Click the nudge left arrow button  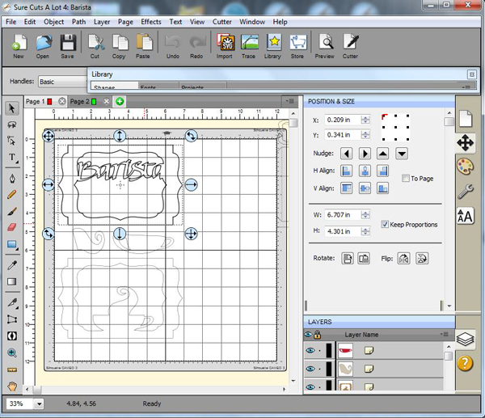click(x=346, y=153)
